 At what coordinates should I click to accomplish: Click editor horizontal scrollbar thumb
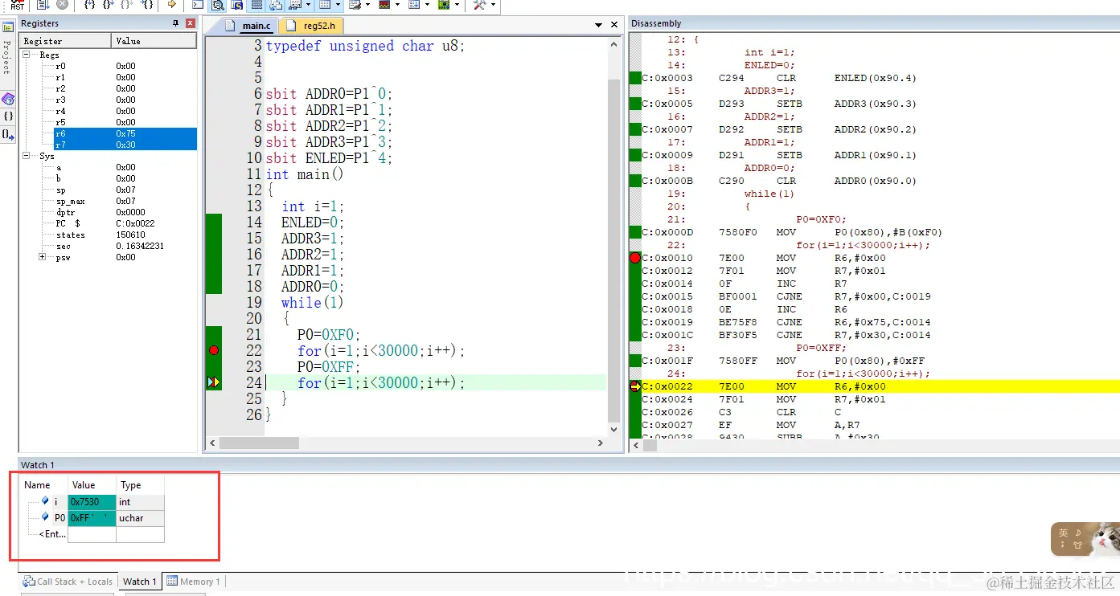pyautogui.click(x=259, y=443)
